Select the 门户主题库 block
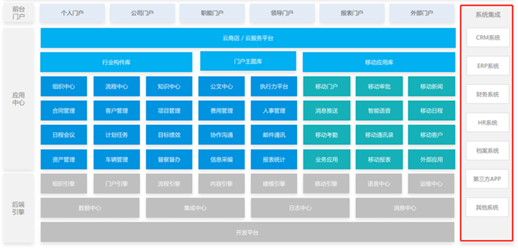Screen dimensions: 518x248 click(248, 61)
